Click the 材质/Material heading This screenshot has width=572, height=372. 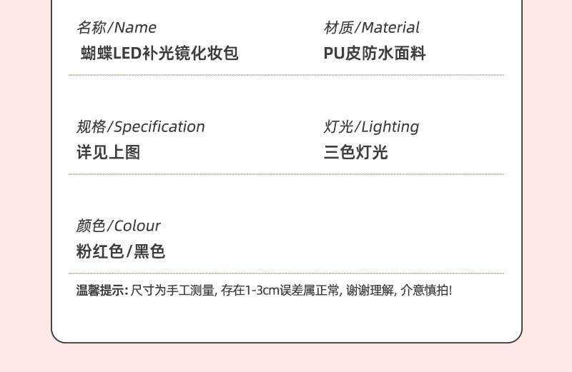[x=371, y=28]
